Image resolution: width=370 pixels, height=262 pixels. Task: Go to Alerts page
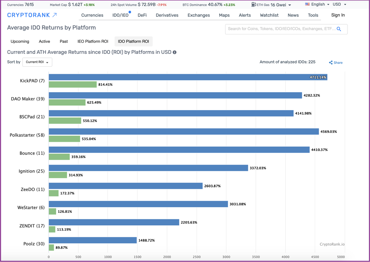pos(245,15)
